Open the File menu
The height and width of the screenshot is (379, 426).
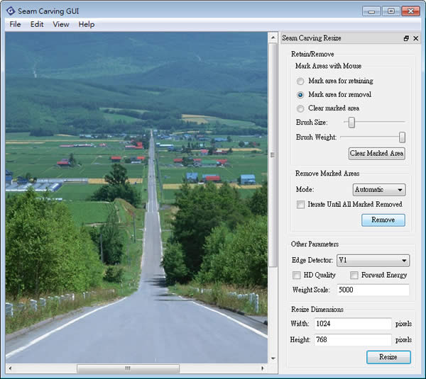click(15, 24)
